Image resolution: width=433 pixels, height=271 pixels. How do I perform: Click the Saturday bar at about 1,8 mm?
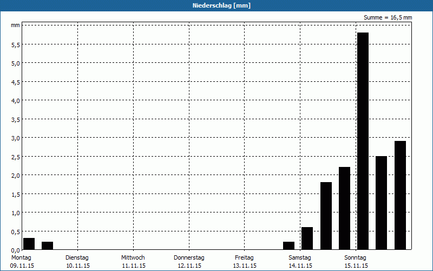point(326,216)
